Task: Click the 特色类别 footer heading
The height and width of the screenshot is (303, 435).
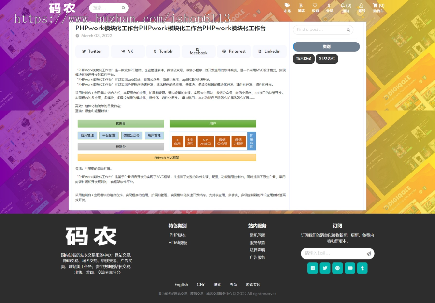Action: (x=177, y=226)
